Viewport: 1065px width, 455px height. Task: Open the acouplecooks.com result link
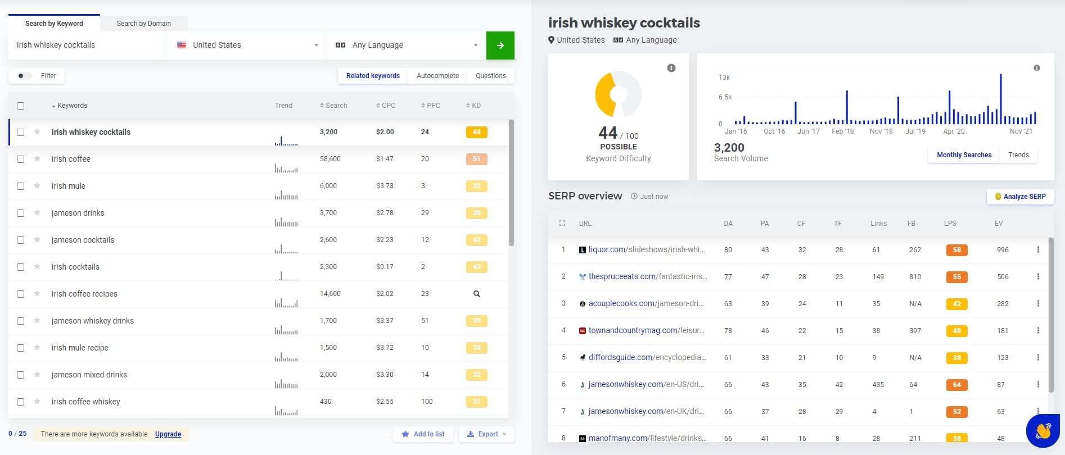646,303
